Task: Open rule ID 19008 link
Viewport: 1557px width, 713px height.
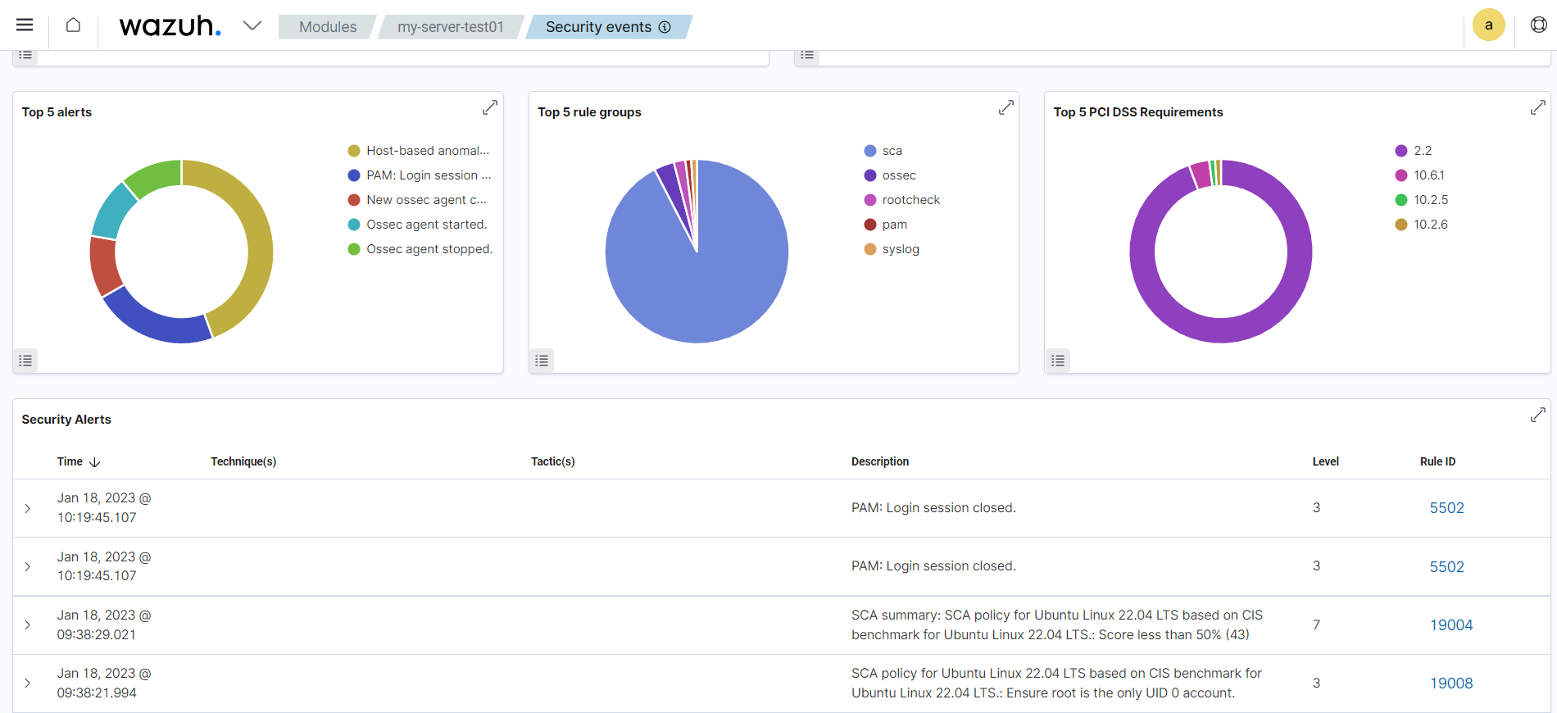Action: (x=1451, y=683)
